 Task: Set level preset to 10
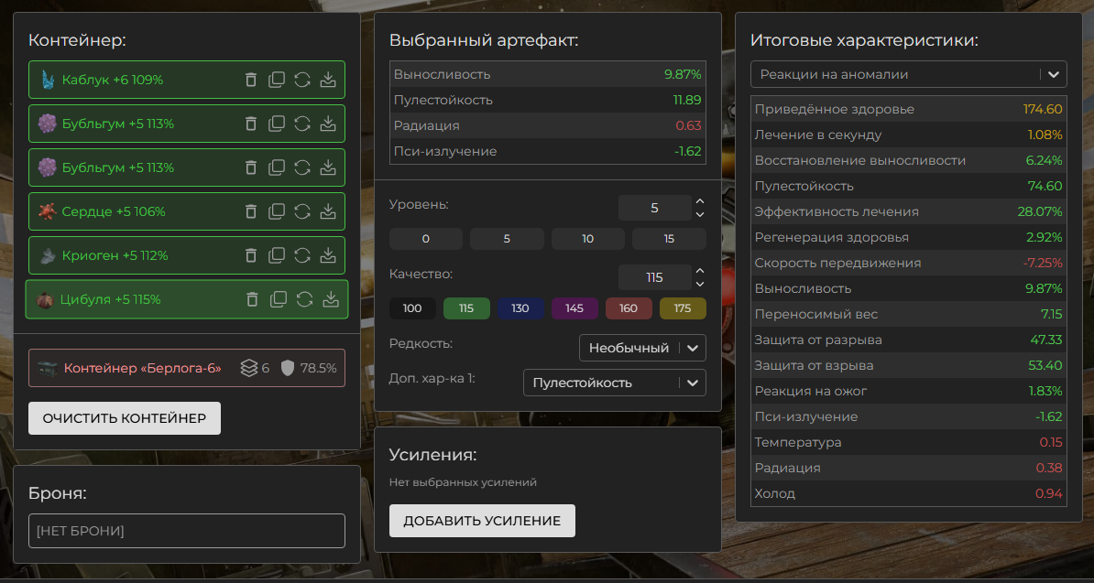click(587, 239)
